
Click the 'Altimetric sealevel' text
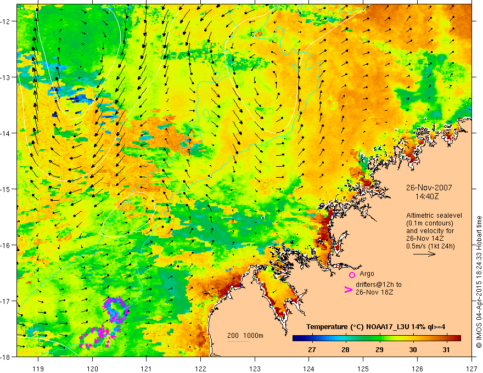pyautogui.click(x=434, y=216)
